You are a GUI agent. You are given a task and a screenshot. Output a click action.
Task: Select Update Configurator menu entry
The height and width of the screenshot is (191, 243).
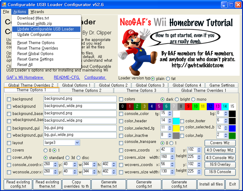click(x=46, y=34)
